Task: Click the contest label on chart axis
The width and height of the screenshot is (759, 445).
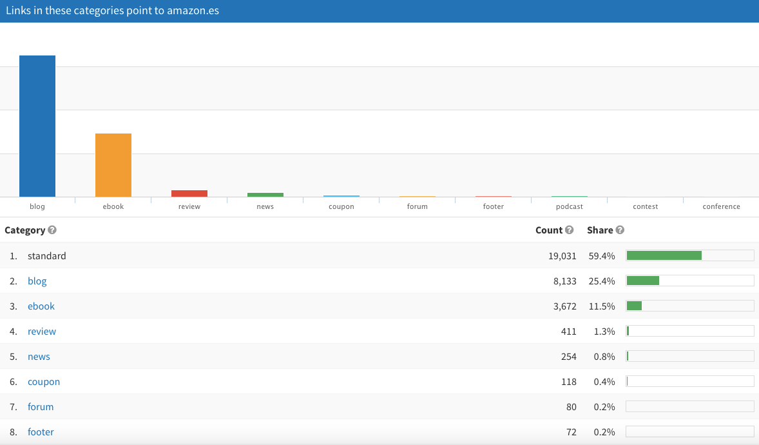Action: point(645,206)
